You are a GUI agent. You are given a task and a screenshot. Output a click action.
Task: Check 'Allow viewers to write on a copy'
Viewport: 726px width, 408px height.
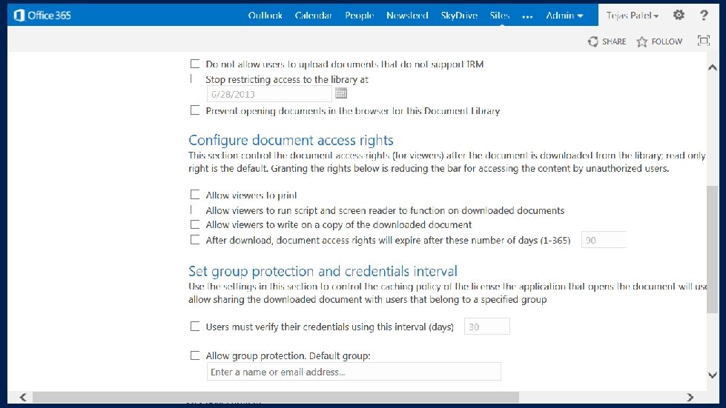195,224
